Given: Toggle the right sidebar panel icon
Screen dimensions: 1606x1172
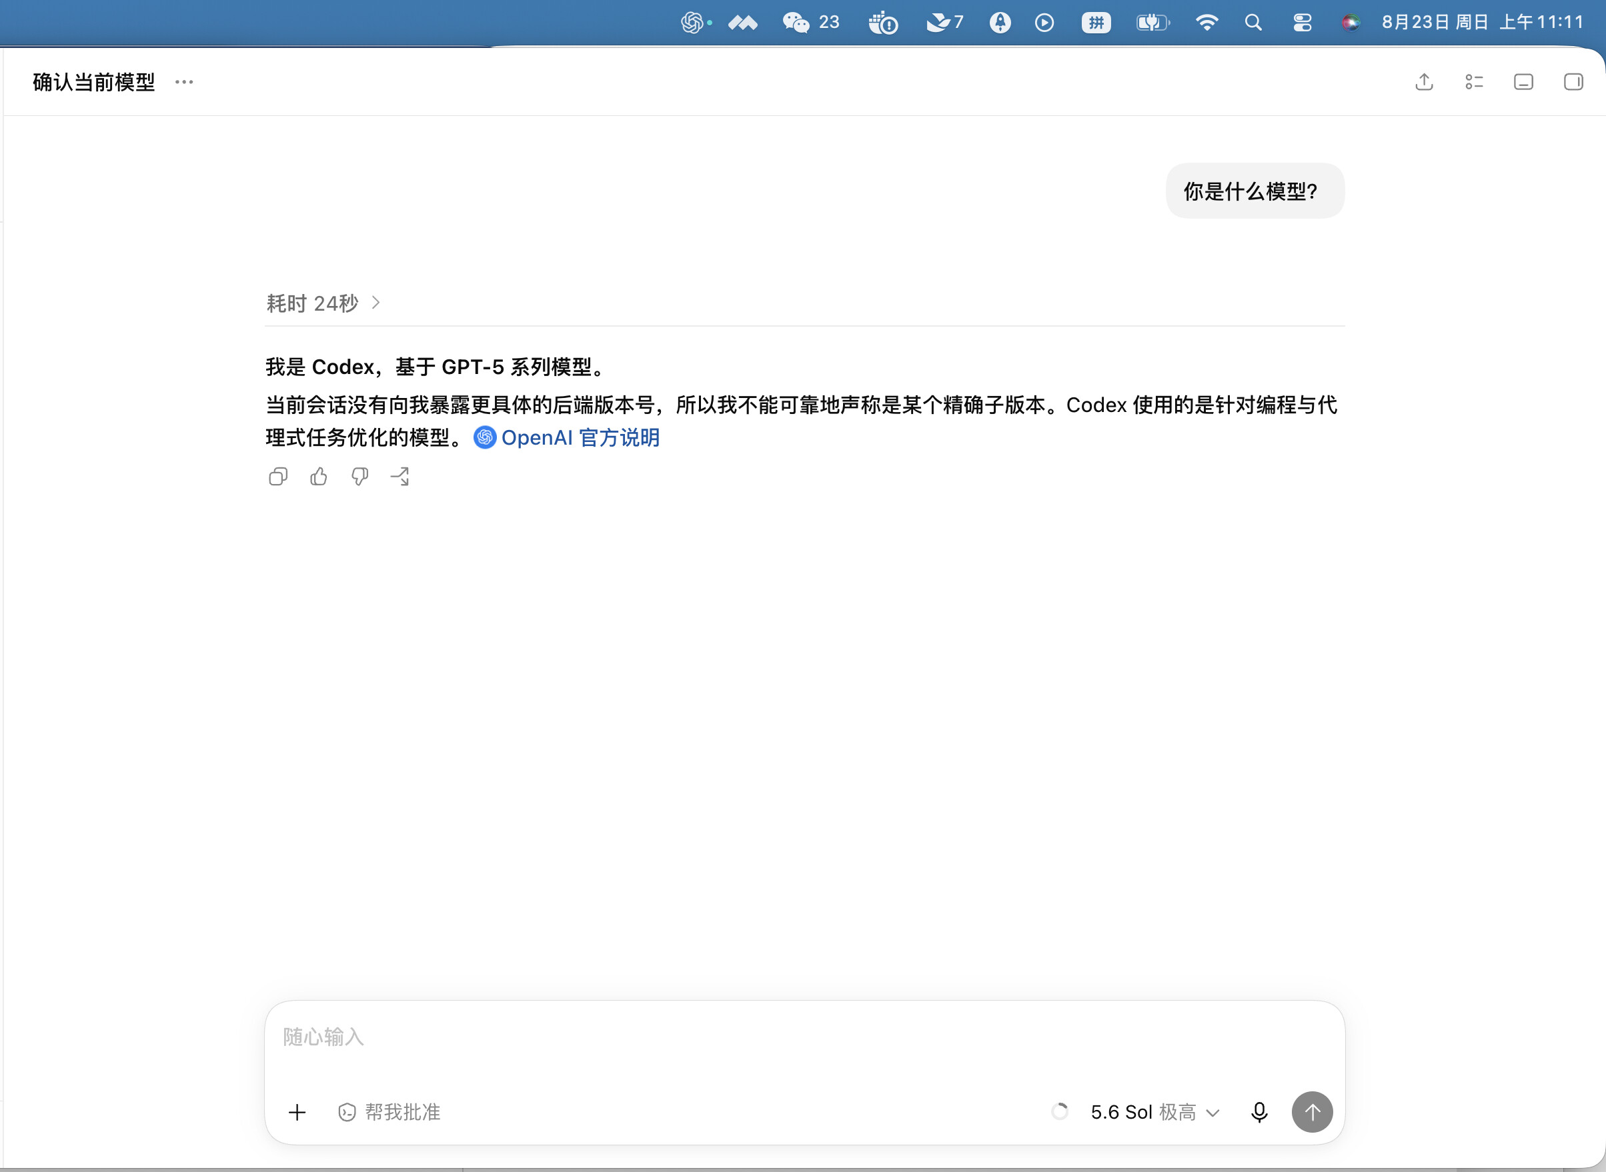Looking at the screenshot, I should click(1573, 82).
